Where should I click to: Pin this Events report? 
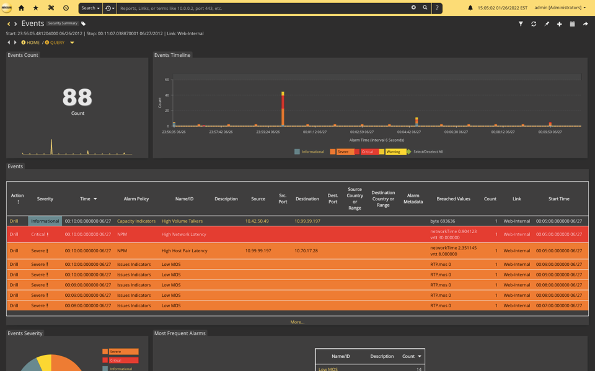(x=547, y=24)
